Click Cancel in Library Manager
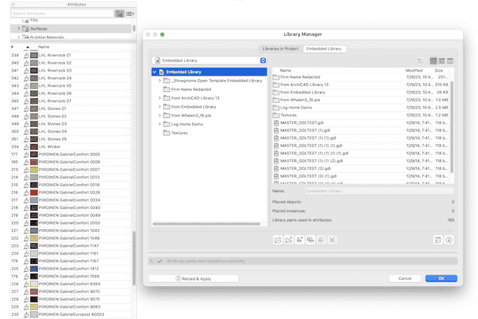Image resolution: width=478 pixels, height=319 pixels. [405, 278]
